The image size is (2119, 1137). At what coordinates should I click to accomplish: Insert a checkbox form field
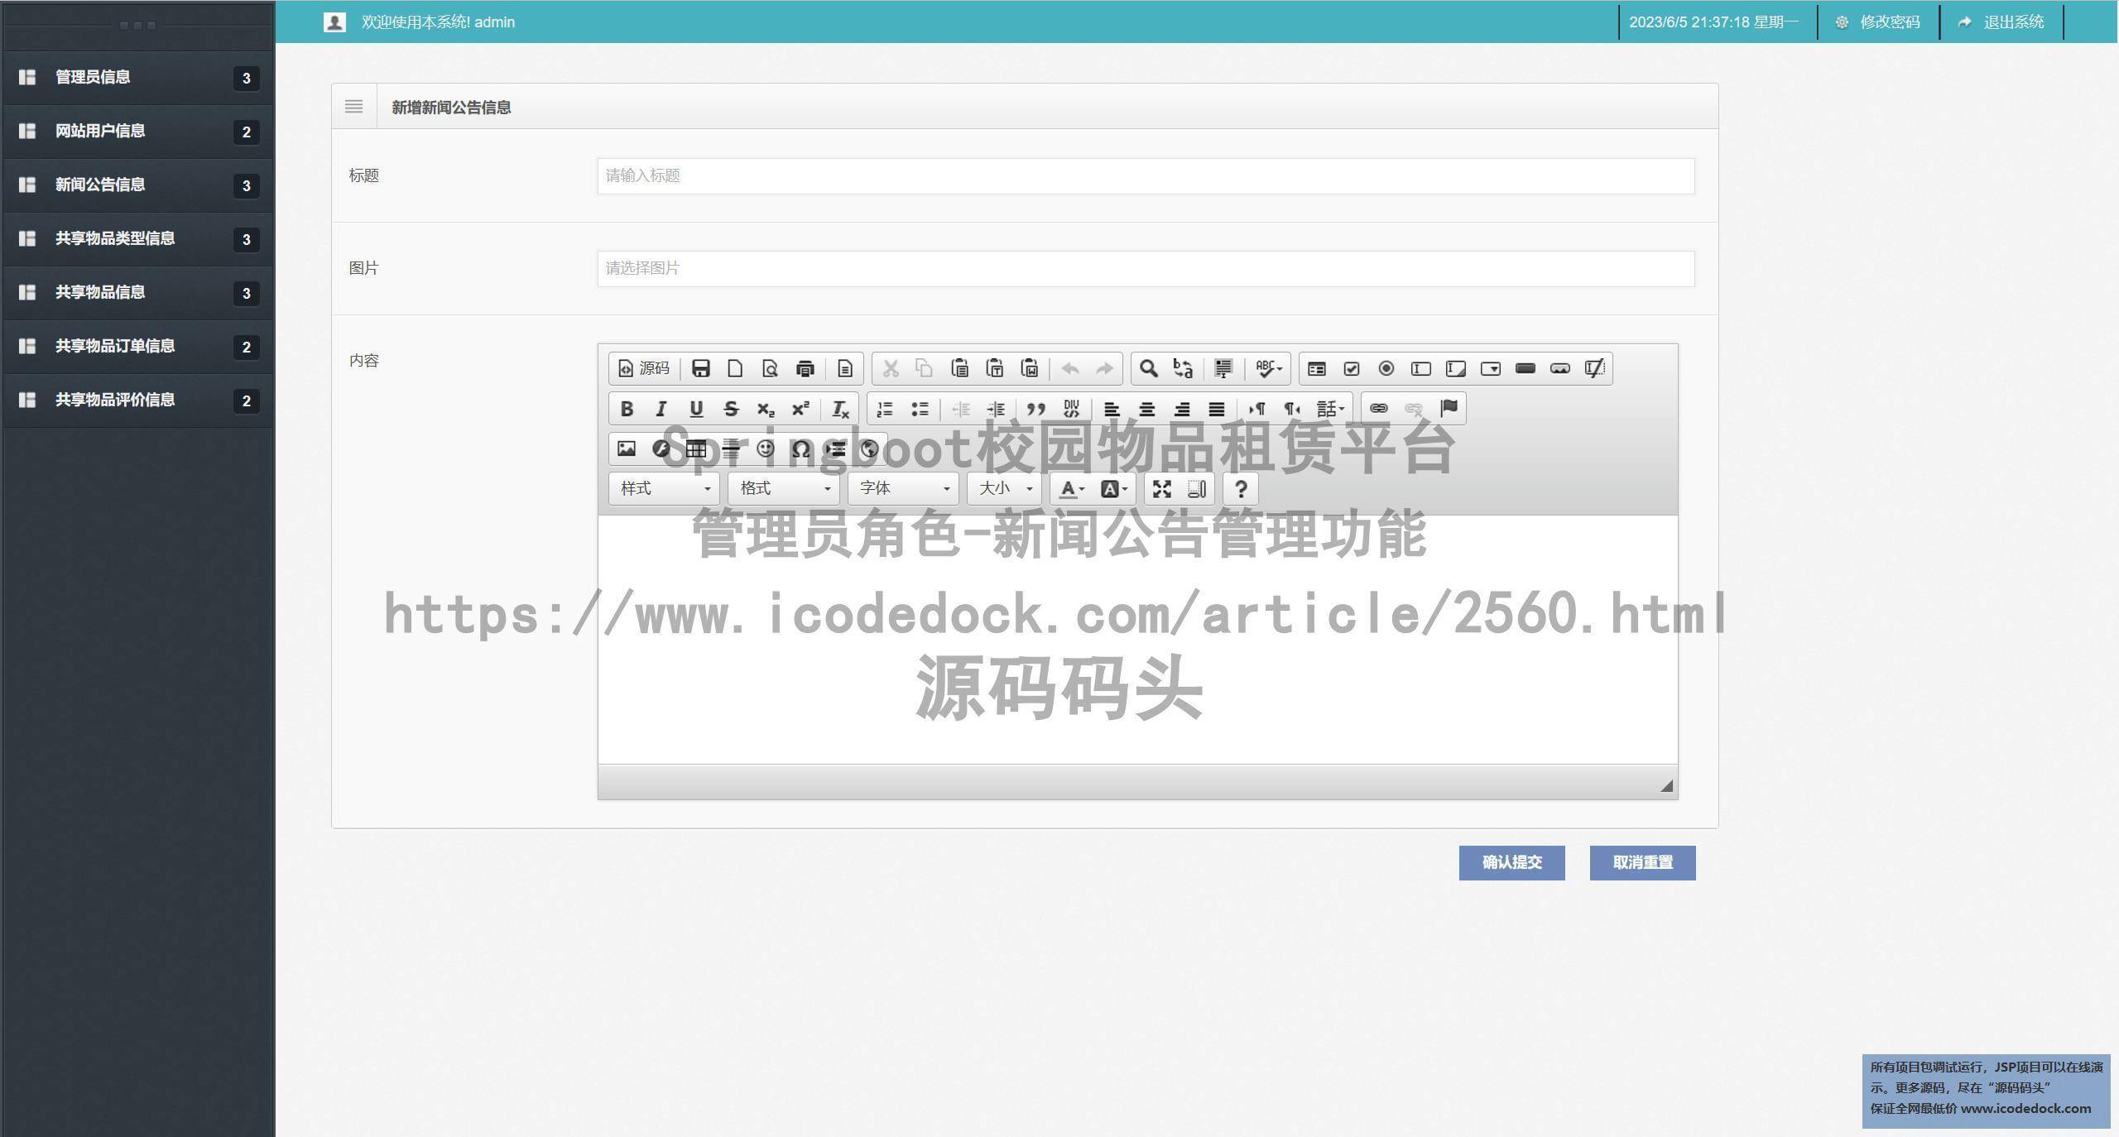(x=1352, y=368)
